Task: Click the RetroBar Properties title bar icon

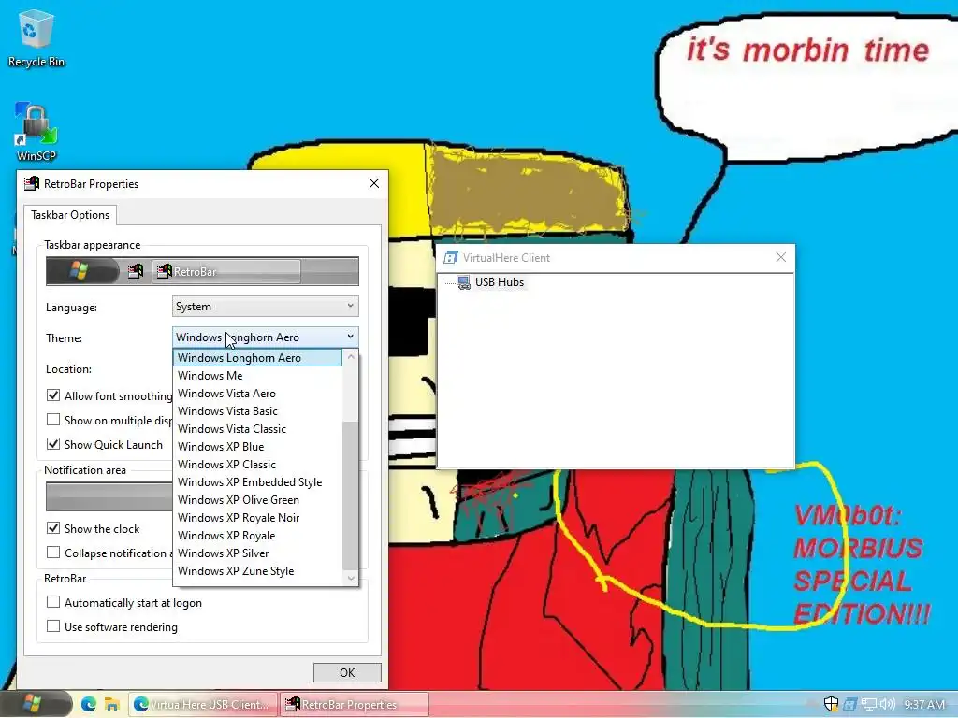Action: pyautogui.click(x=31, y=184)
